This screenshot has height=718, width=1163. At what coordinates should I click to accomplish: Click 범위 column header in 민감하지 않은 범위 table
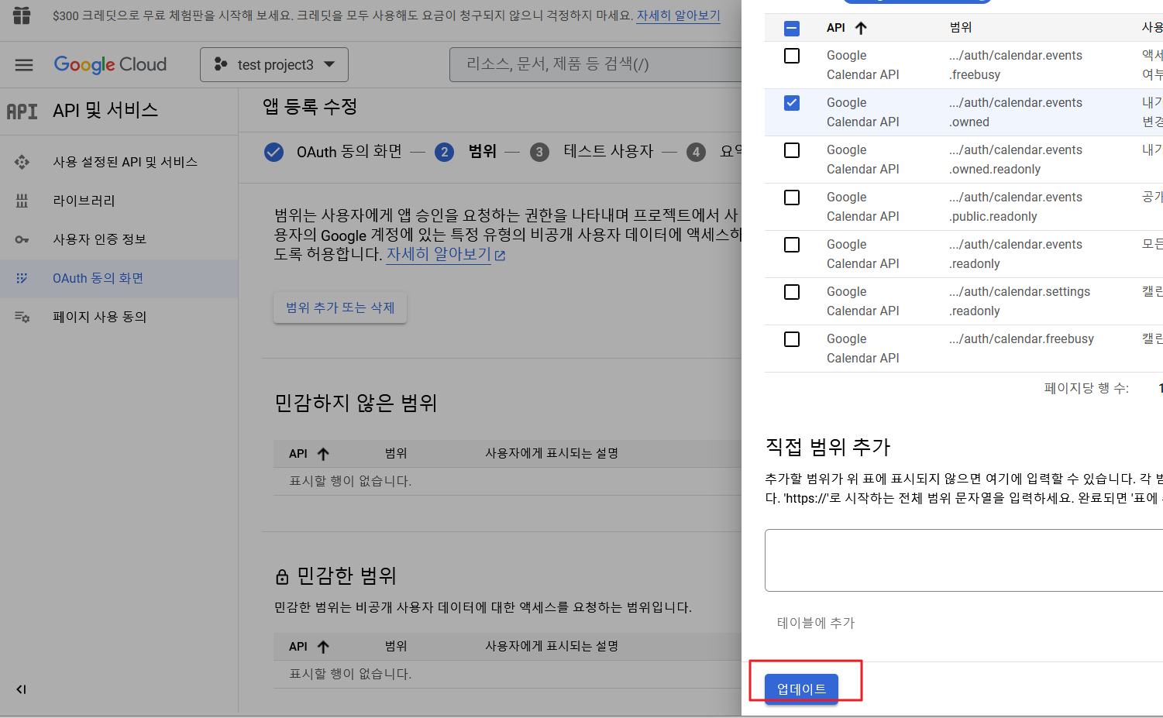pos(396,453)
